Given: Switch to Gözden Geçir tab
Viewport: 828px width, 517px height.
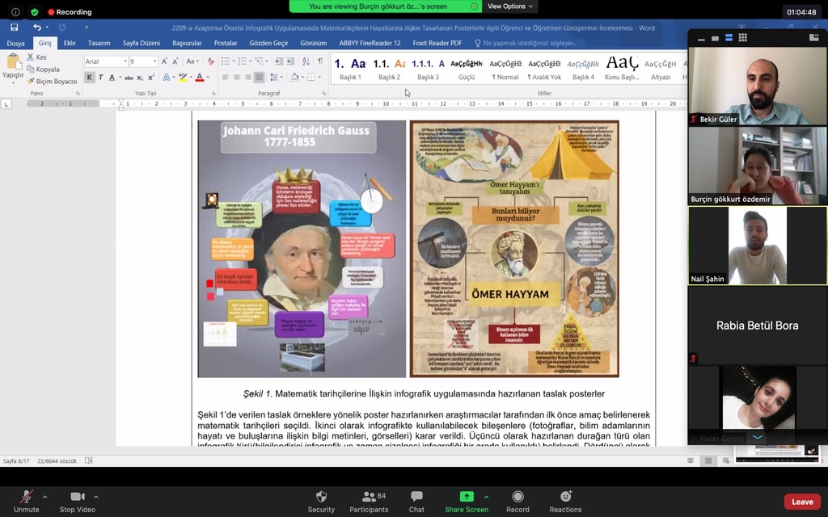Looking at the screenshot, I should coord(268,43).
